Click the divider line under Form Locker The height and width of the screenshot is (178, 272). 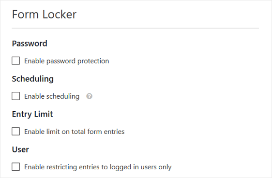(x=136, y=28)
